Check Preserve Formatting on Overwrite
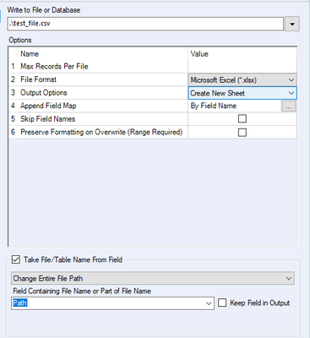This screenshot has width=310, height=338. (x=242, y=132)
